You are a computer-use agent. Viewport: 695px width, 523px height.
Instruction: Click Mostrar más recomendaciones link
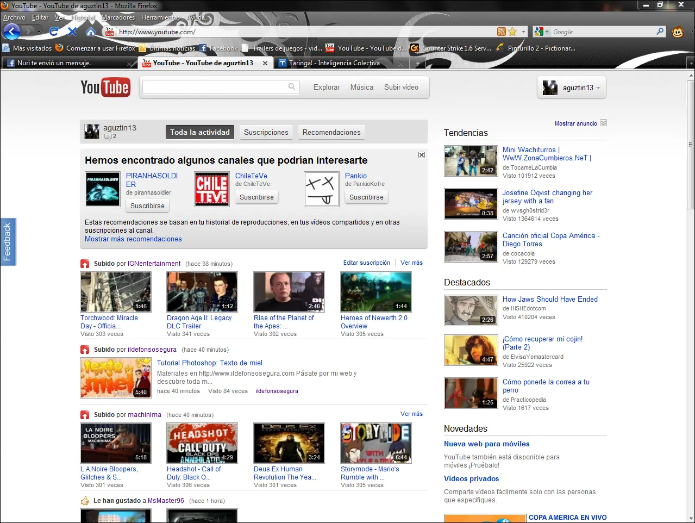[133, 239]
